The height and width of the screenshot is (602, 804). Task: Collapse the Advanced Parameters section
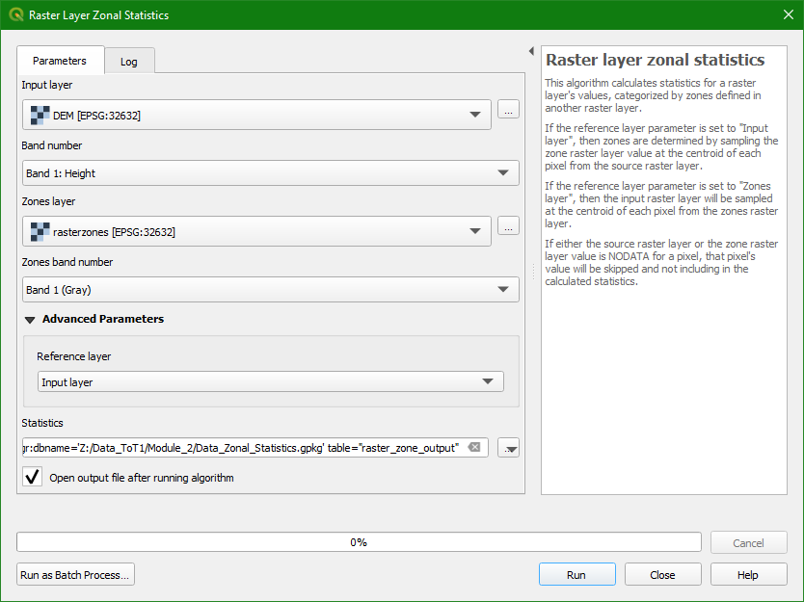30,320
